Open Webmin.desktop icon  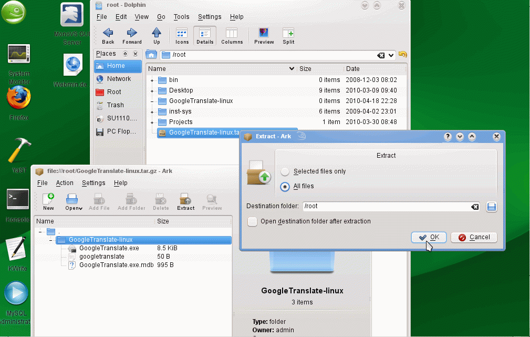tap(71, 71)
